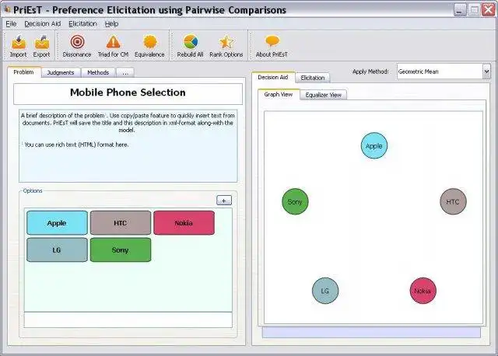Open the Decision Aid menu
The height and width of the screenshot is (356, 498).
[43, 24]
